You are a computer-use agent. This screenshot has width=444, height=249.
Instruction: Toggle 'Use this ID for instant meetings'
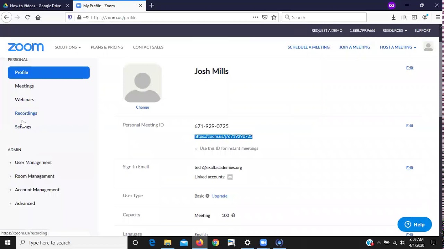(x=196, y=149)
